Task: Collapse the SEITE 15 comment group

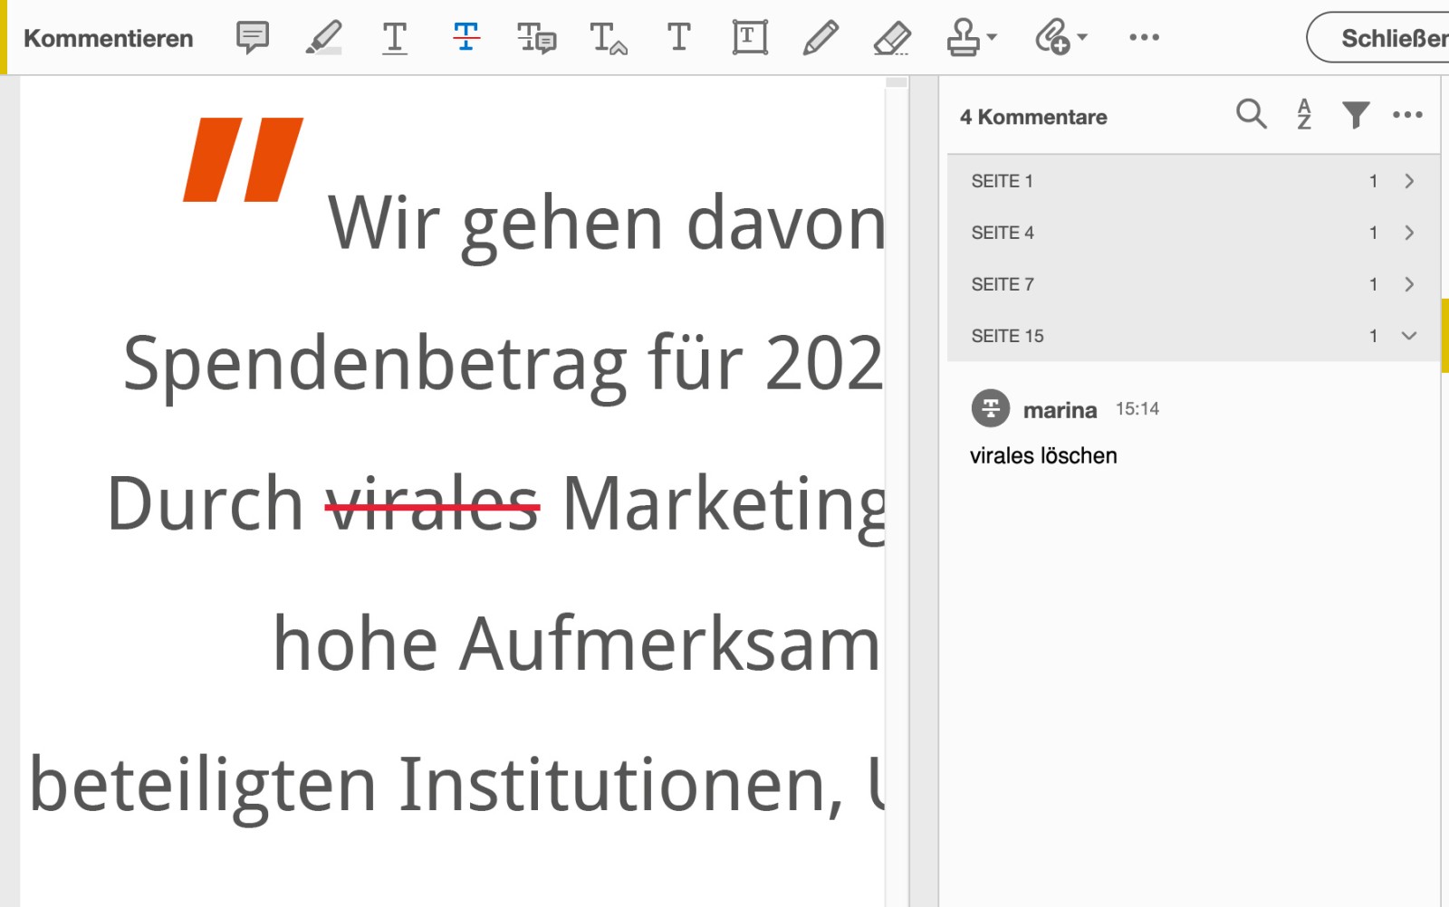Action: [x=1409, y=336]
